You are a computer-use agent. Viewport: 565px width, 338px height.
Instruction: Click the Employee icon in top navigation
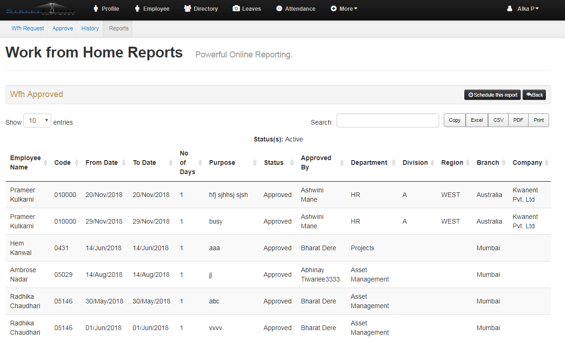coord(137,8)
